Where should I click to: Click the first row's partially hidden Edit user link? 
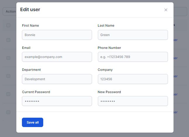click(x=176, y=40)
